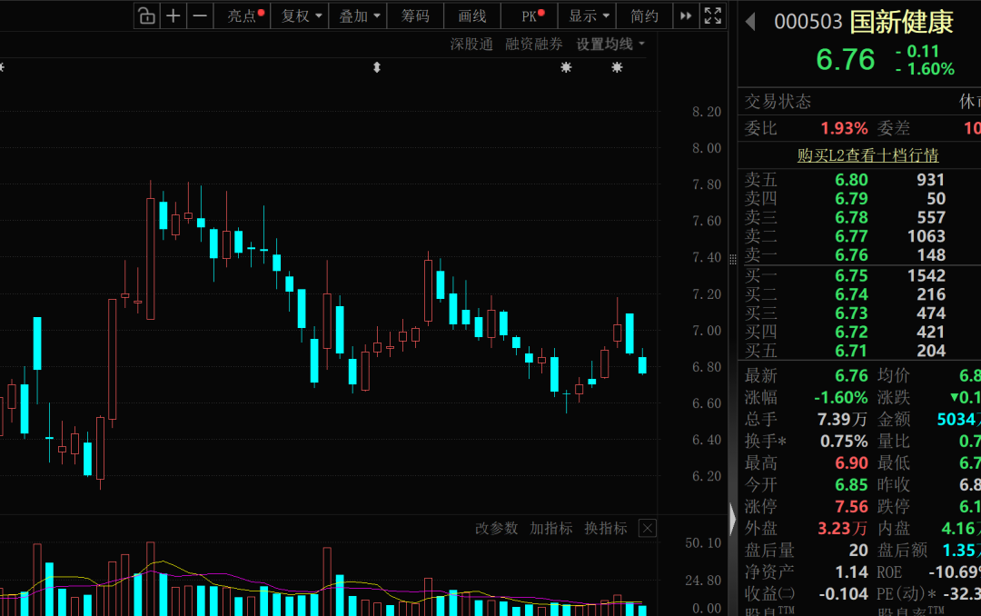Click 购买L2查看十档行情 link
The image size is (981, 616).
point(867,155)
